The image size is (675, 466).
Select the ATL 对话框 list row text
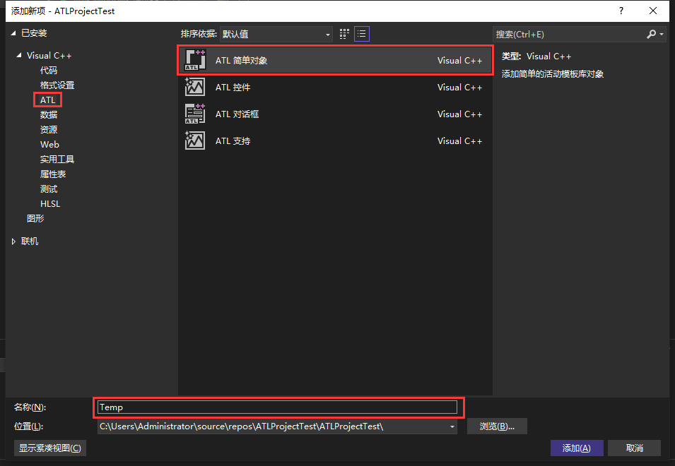coord(237,114)
